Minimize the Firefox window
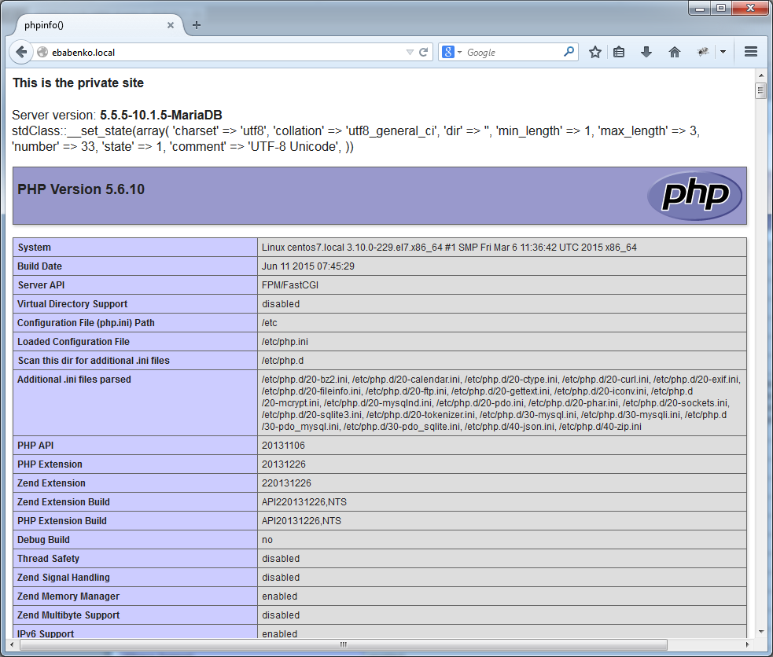This screenshot has height=657, width=773. pos(699,9)
